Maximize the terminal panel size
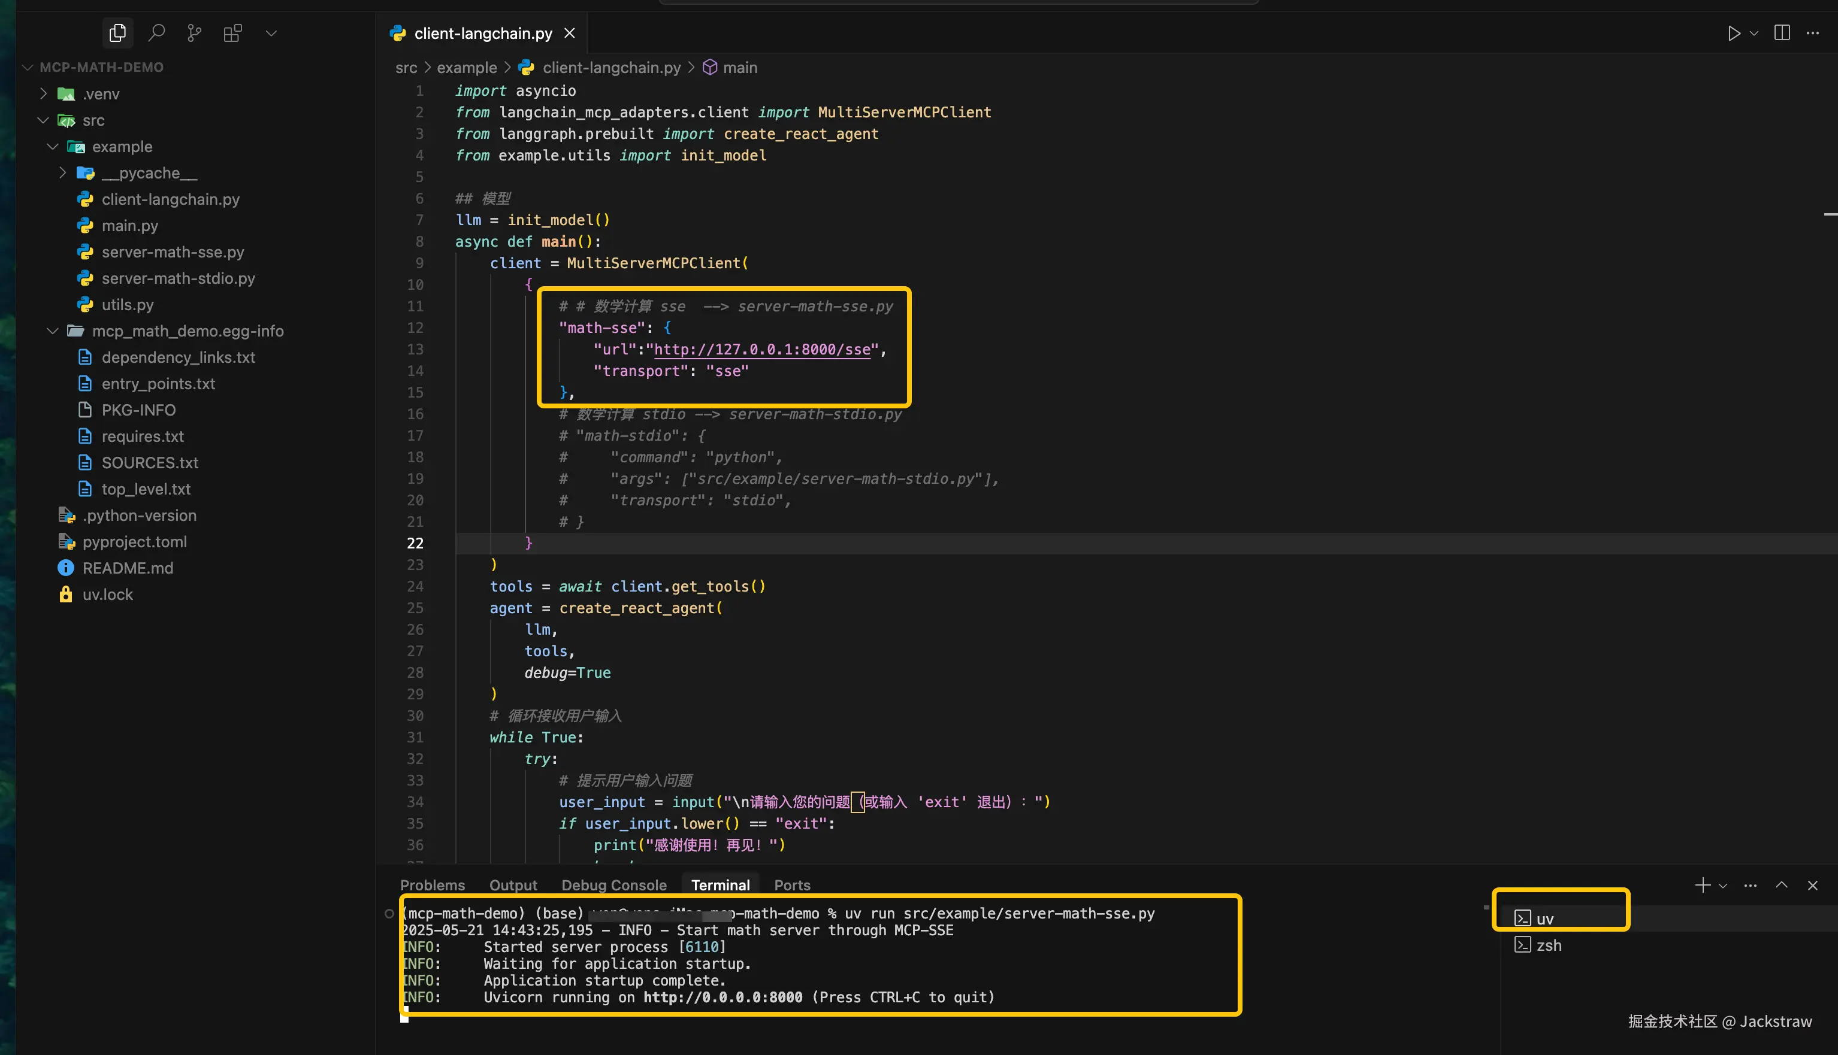This screenshot has width=1838, height=1055. click(1782, 885)
